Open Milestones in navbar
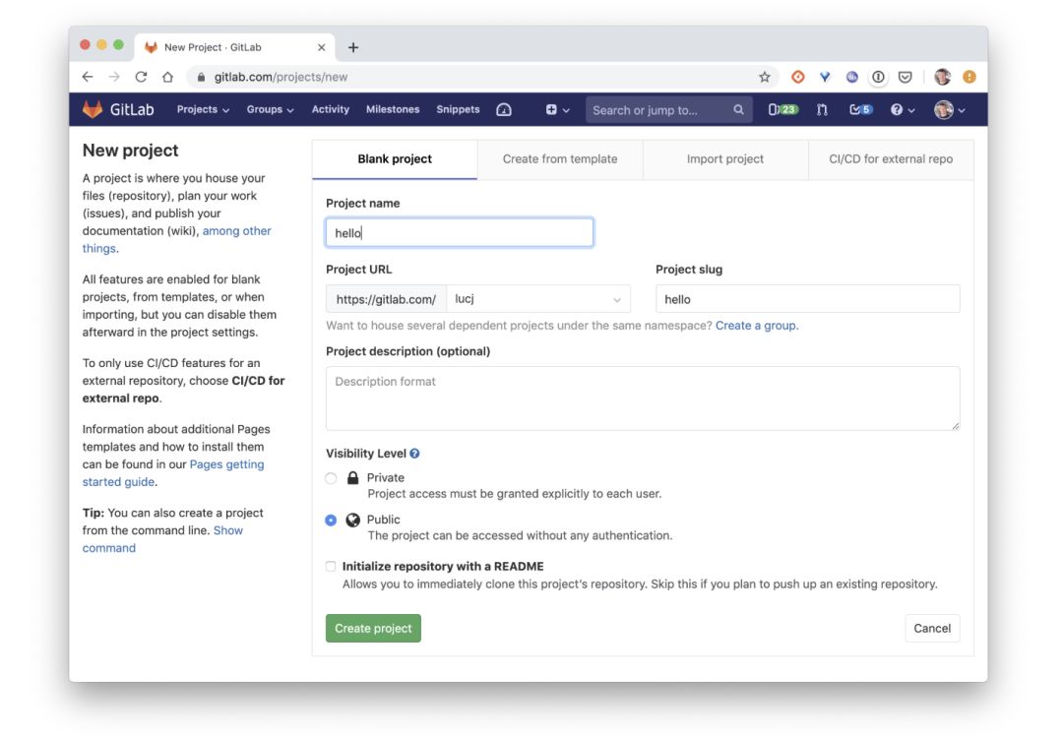Viewport: 1063px width, 737px height. (393, 109)
